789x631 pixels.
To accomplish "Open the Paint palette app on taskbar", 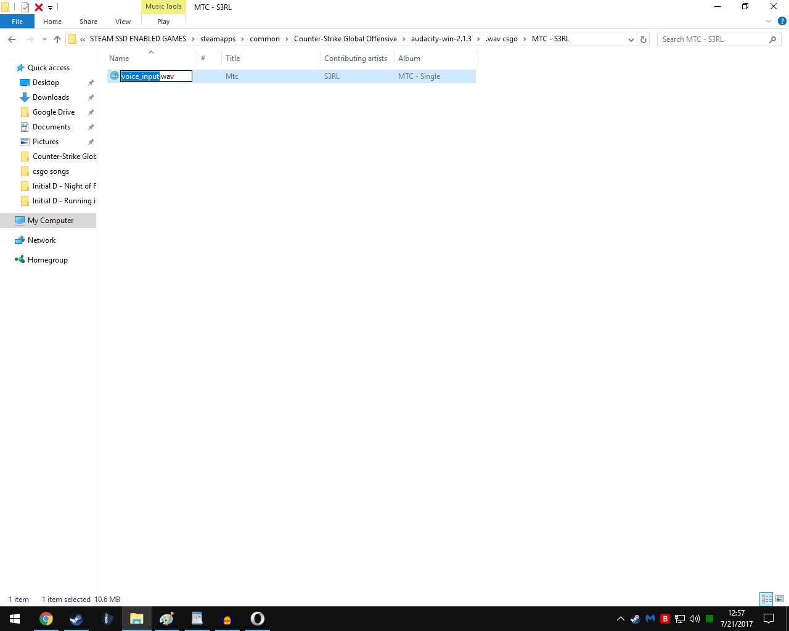I will coord(166,619).
